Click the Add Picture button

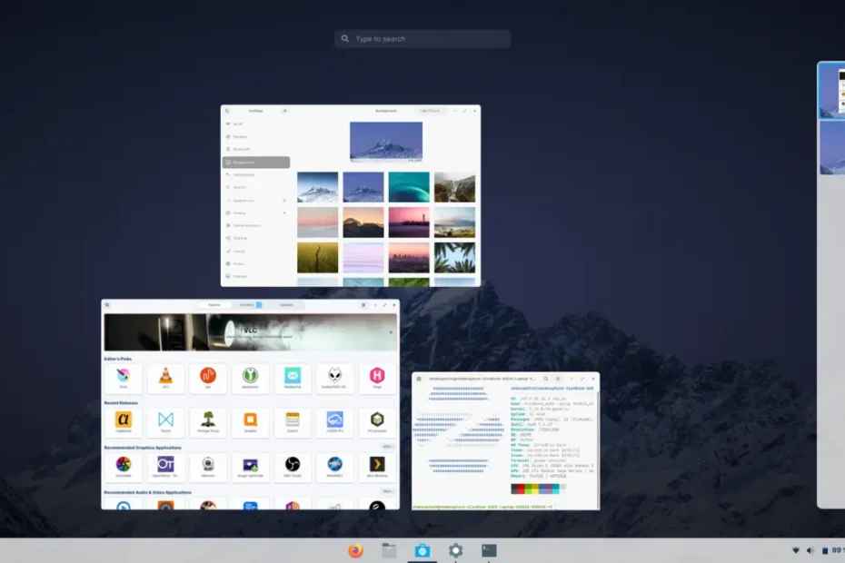pos(431,111)
